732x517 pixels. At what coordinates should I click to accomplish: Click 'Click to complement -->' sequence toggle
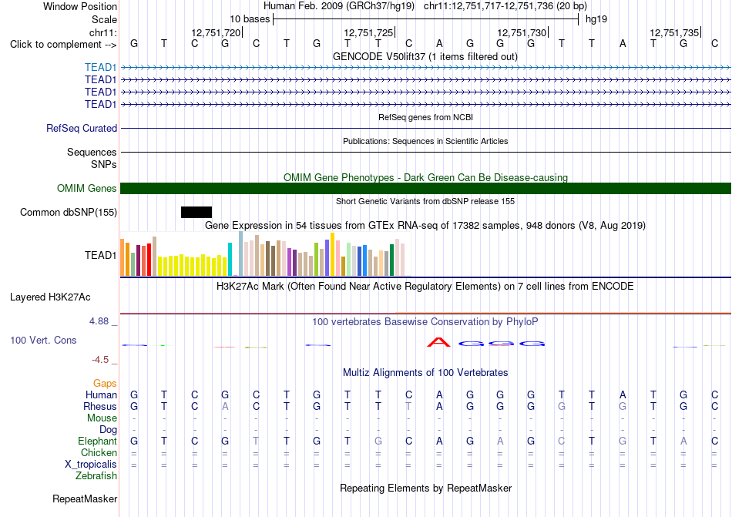tap(63, 45)
